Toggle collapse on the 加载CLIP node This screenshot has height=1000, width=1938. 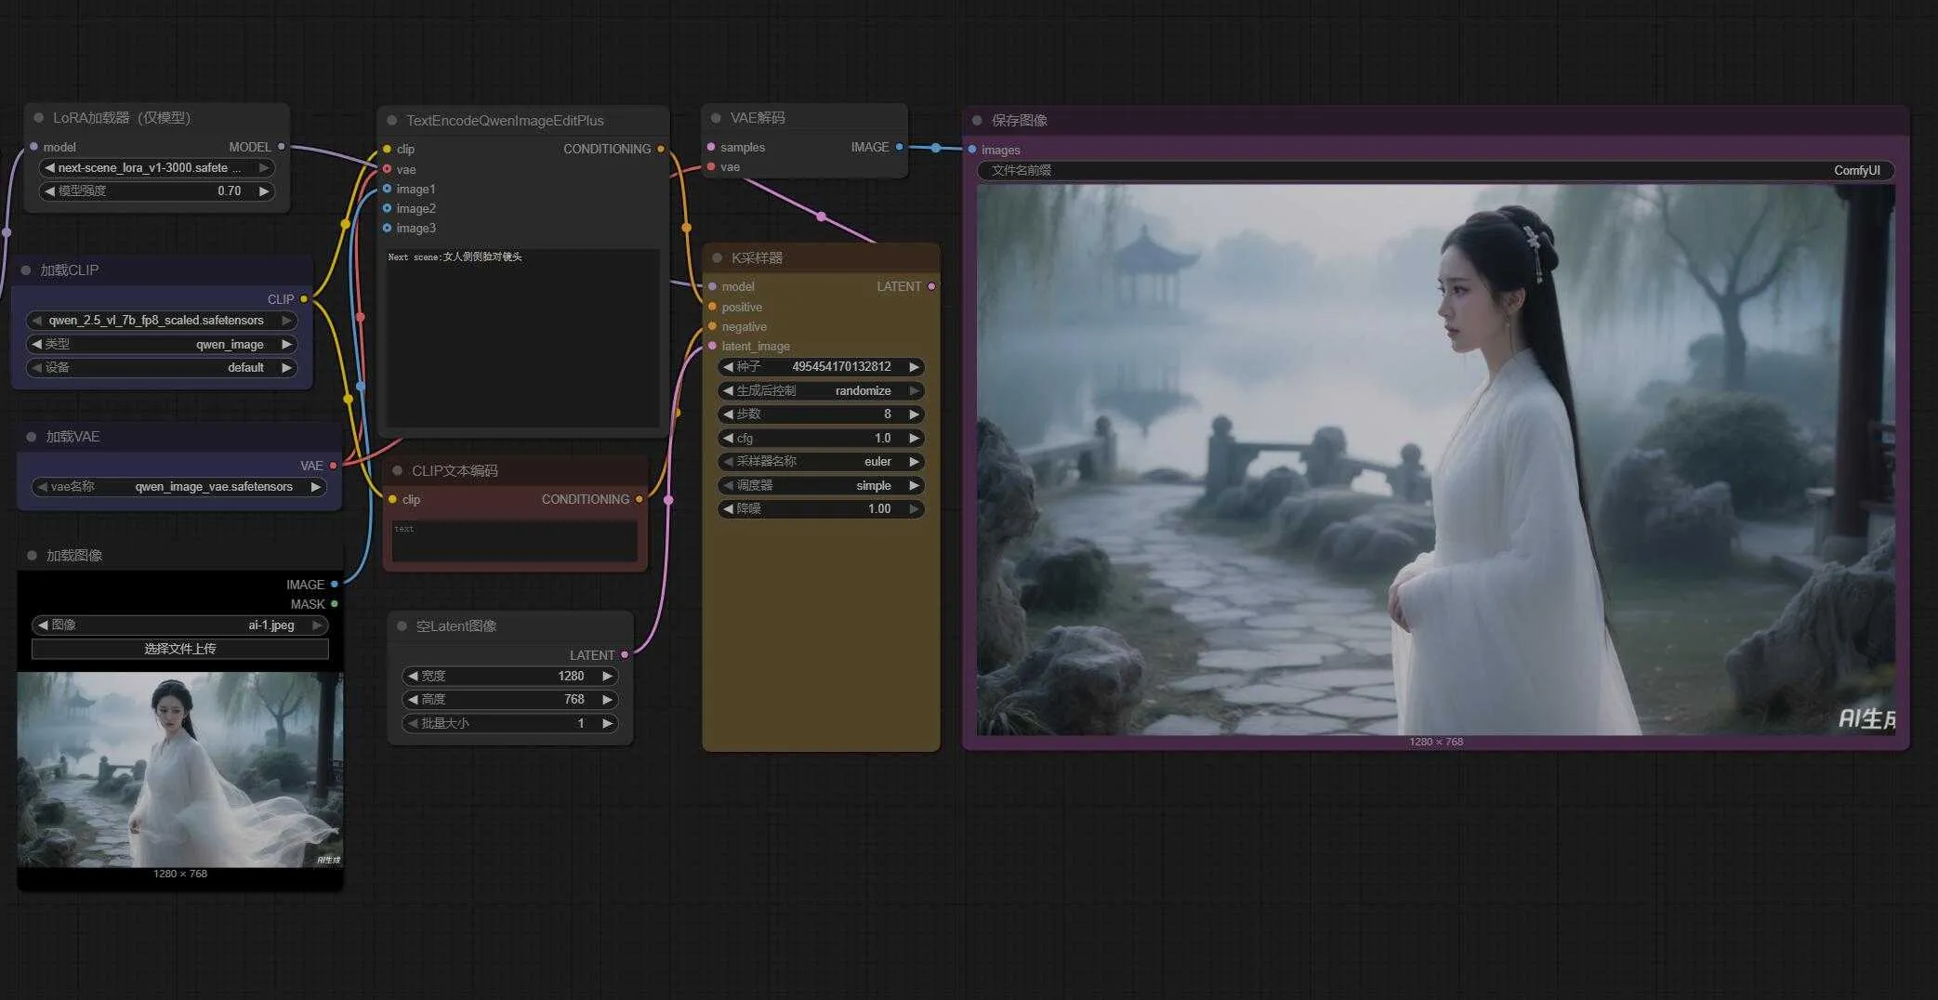point(26,270)
